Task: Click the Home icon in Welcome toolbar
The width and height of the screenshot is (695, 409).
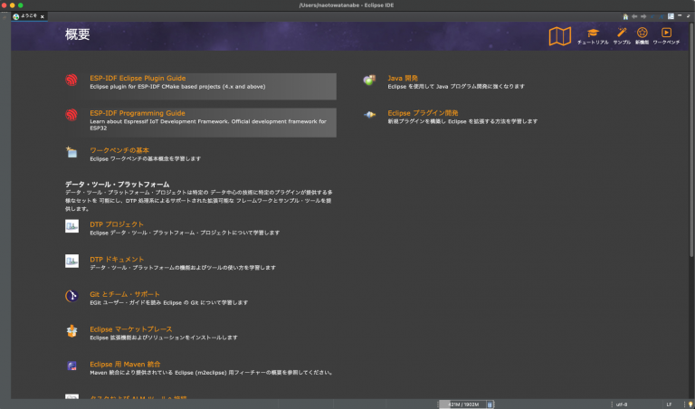Action: [625, 16]
